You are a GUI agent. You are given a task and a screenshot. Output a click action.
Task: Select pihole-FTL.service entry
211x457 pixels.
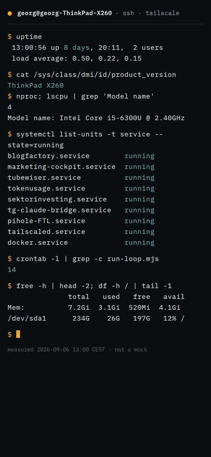pyautogui.click(x=46, y=221)
